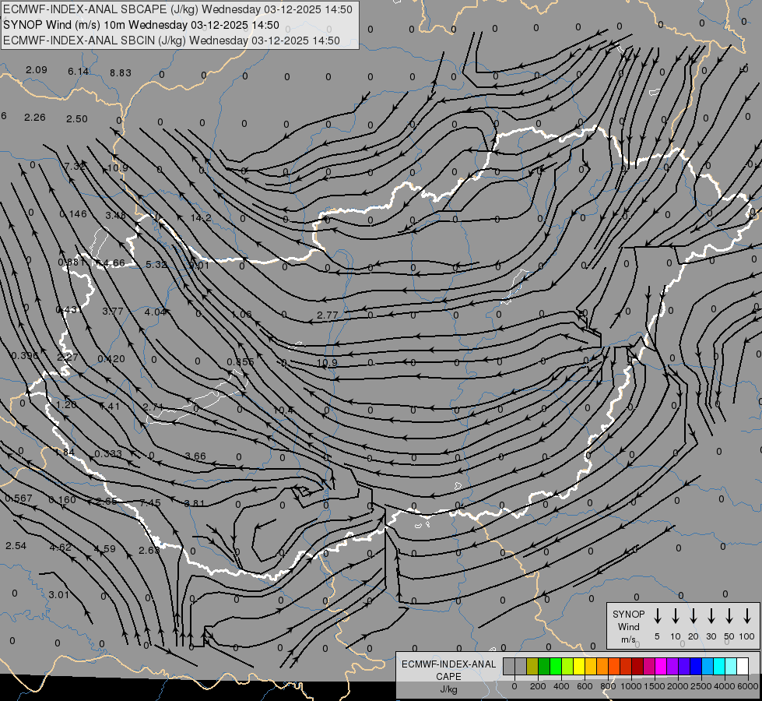762x701 pixels.
Task: Click the 0.420 map value
Action: [111, 359]
